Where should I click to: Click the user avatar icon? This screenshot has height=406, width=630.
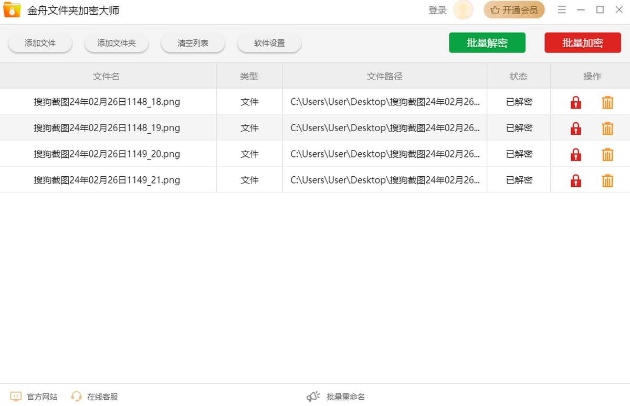tap(463, 10)
